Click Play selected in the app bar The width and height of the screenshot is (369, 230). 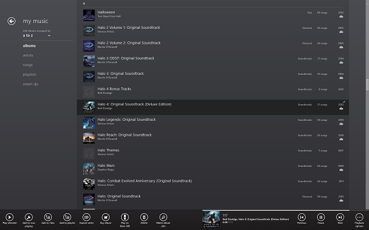point(10,217)
